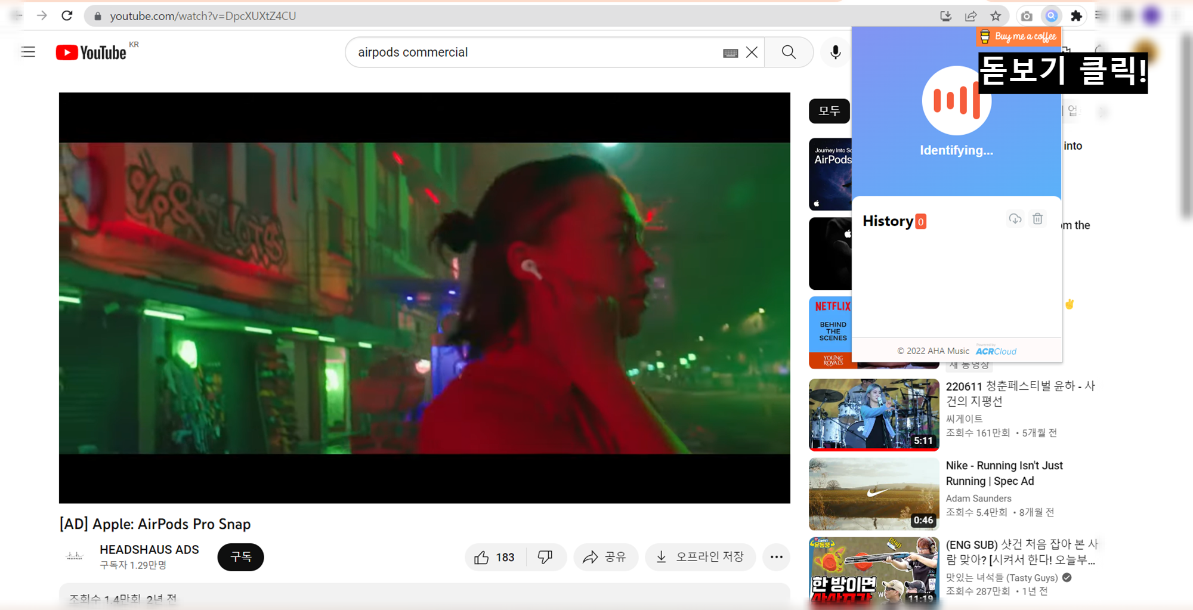Click the video title AirPods Pro Snap

155,524
